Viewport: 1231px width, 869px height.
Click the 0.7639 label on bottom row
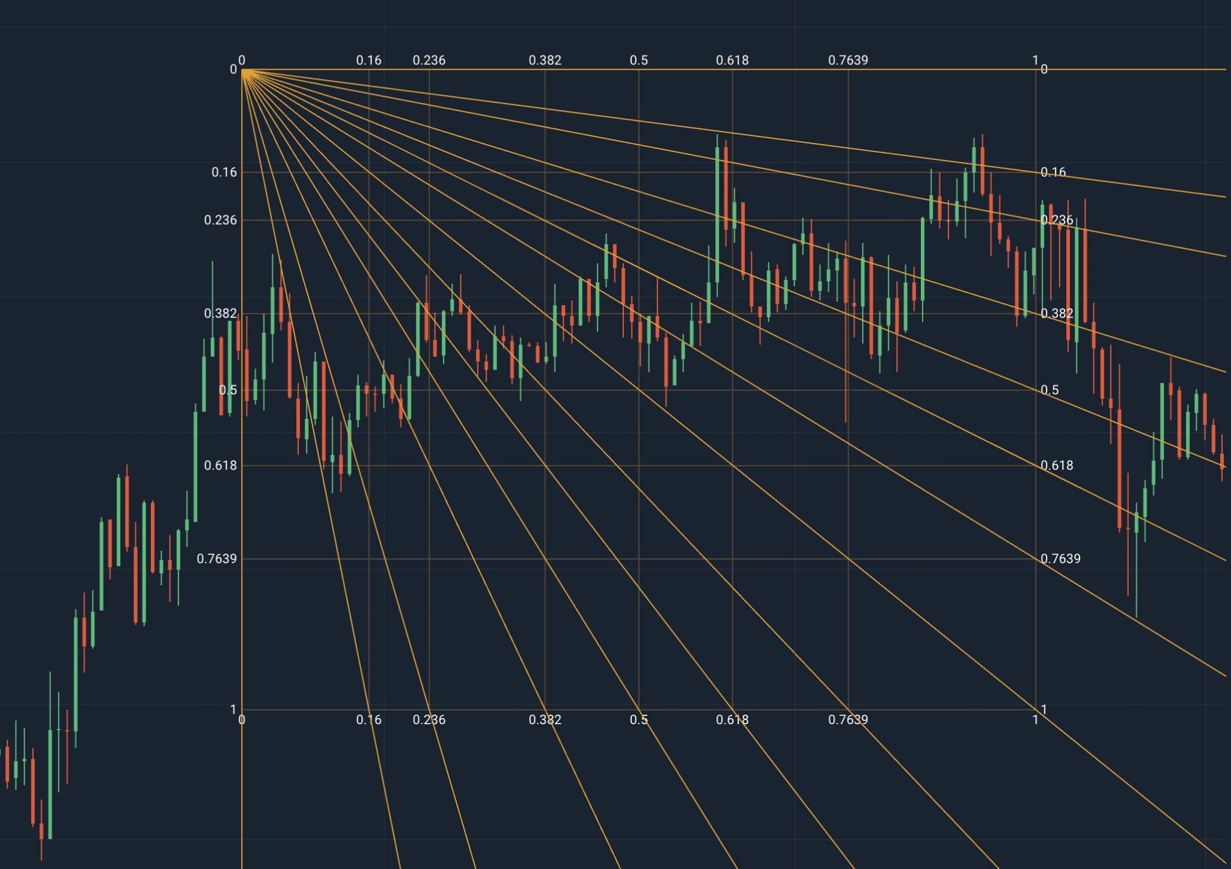pos(848,719)
